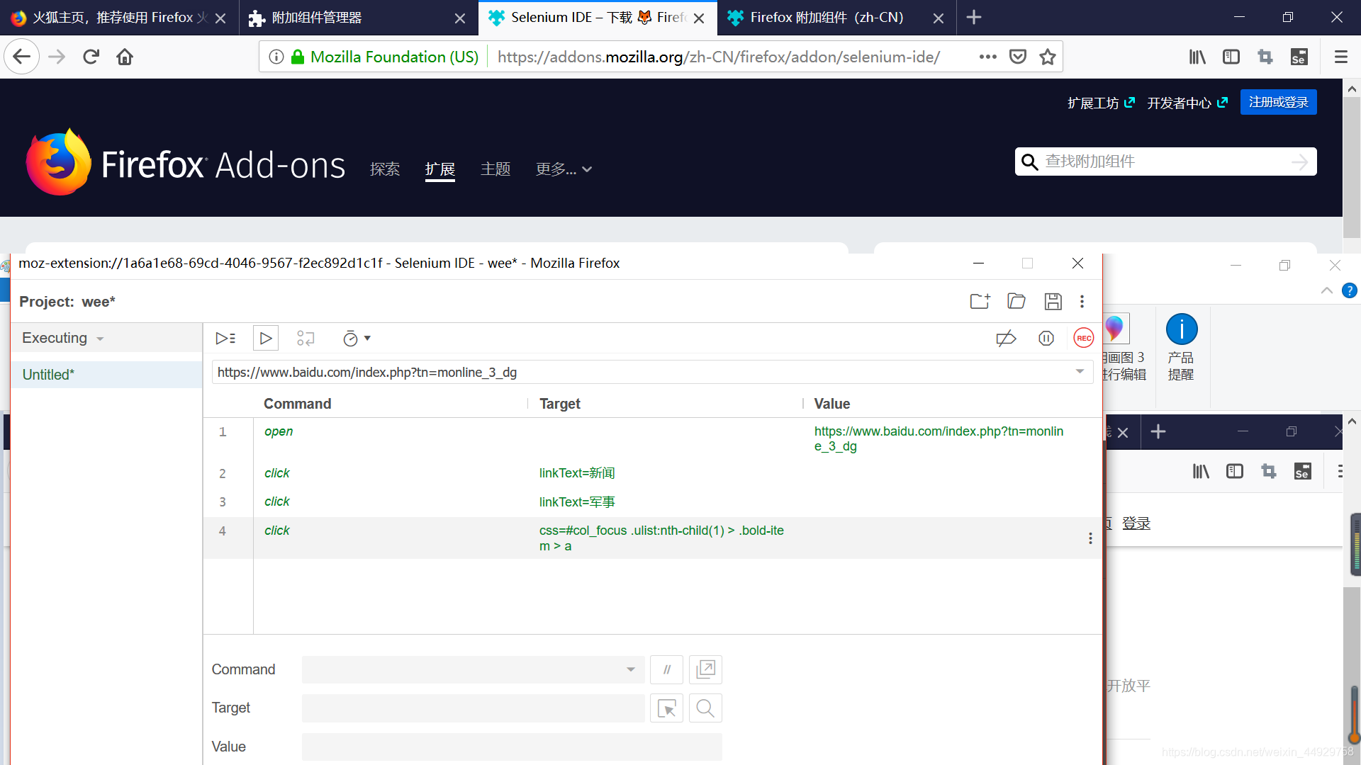Select the click linkText=新闻 row
The width and height of the screenshot is (1361, 765).
pyautogui.click(x=652, y=473)
